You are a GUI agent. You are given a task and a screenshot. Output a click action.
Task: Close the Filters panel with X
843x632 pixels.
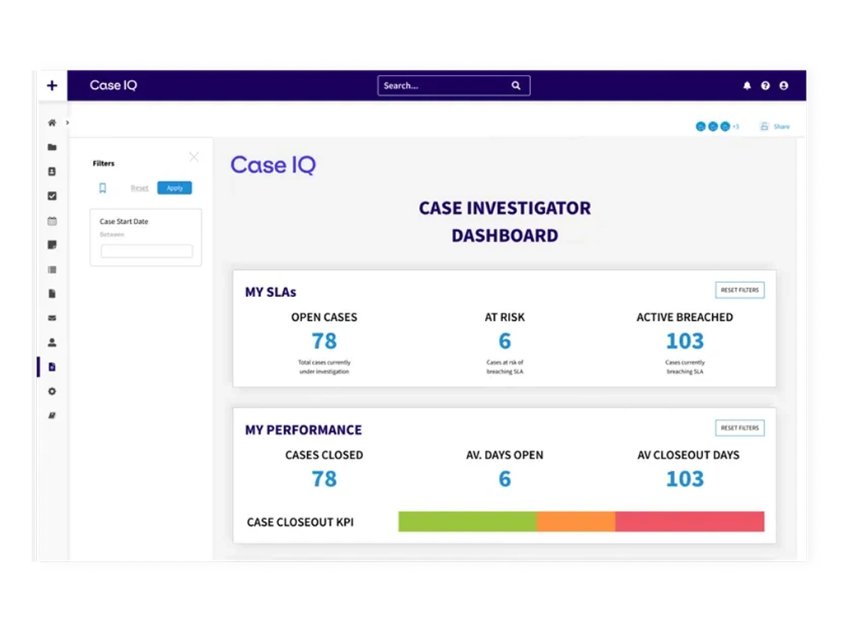coord(194,157)
